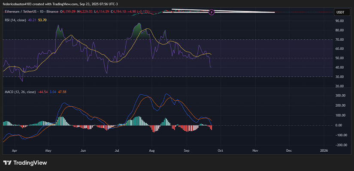Click Apr on the time axis

15,150
